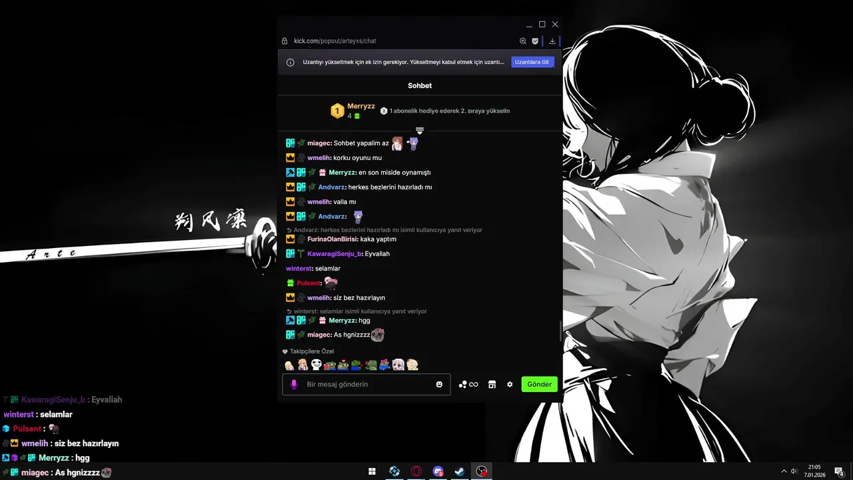Open the downloads icon in browser toolbar
Image resolution: width=853 pixels, height=480 pixels.
552,41
